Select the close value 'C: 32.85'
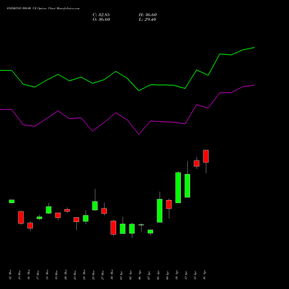 pos(101,15)
